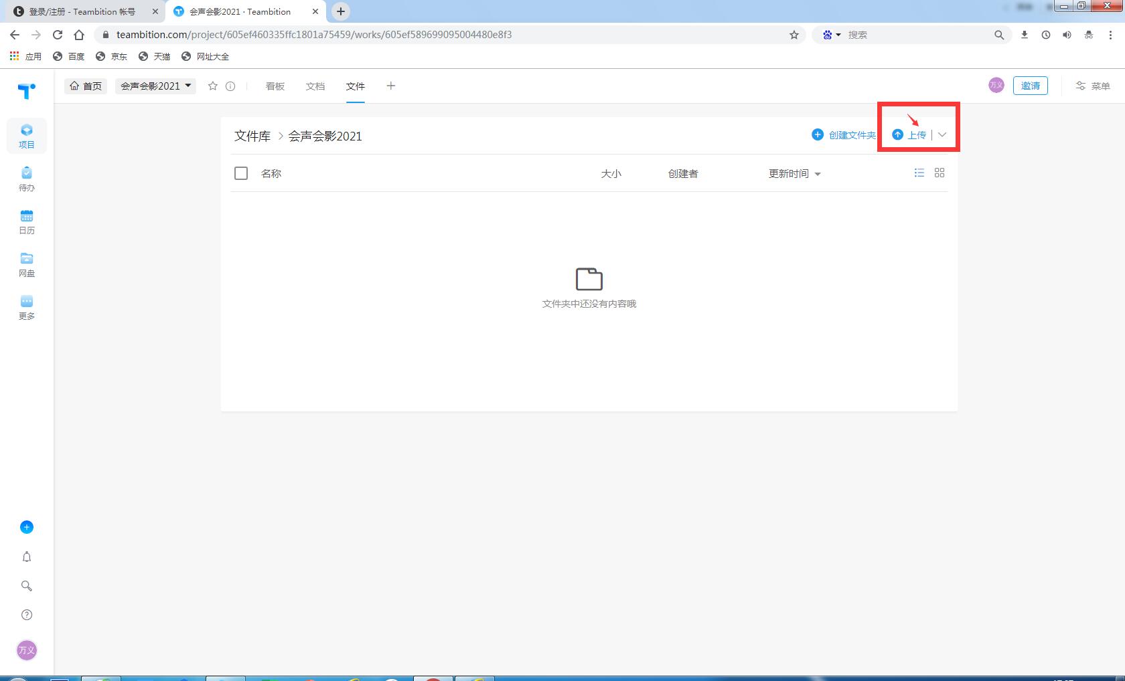Star the project 会声会影2021

click(213, 86)
